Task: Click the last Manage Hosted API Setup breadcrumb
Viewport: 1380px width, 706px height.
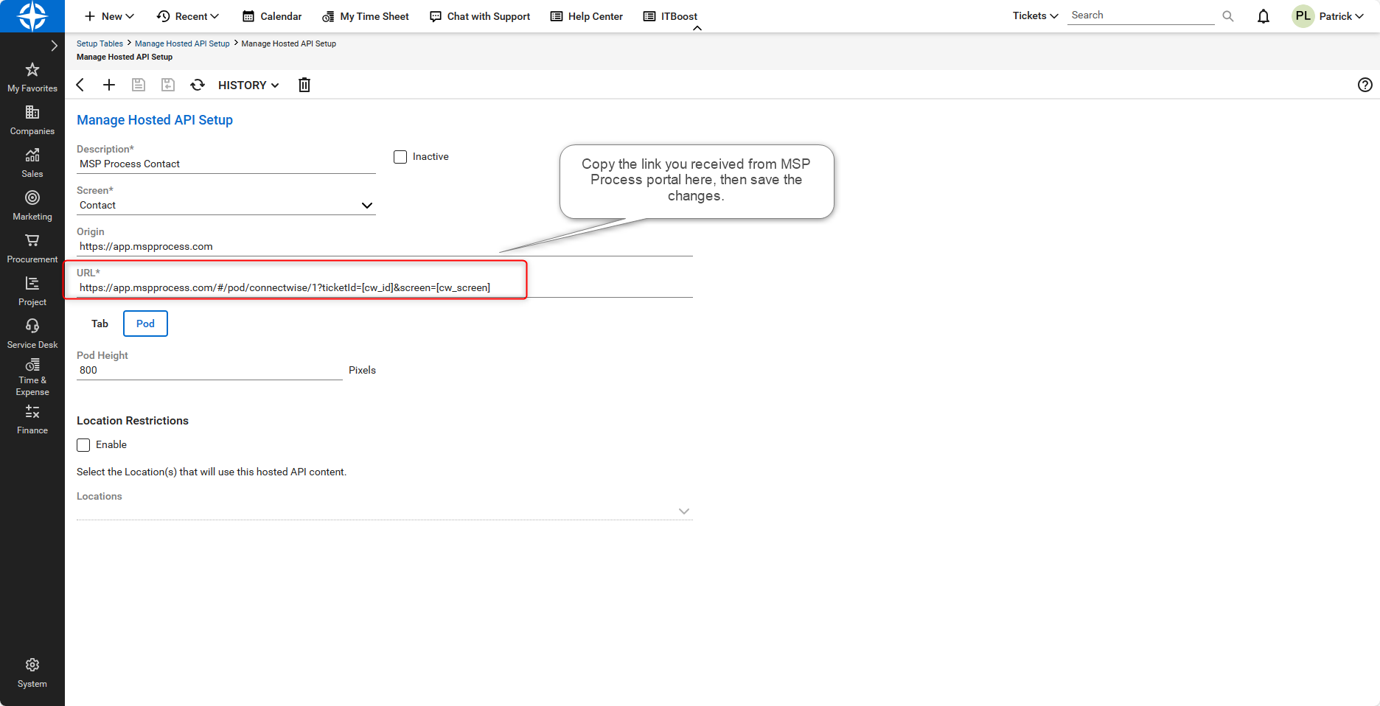Action: coord(289,43)
